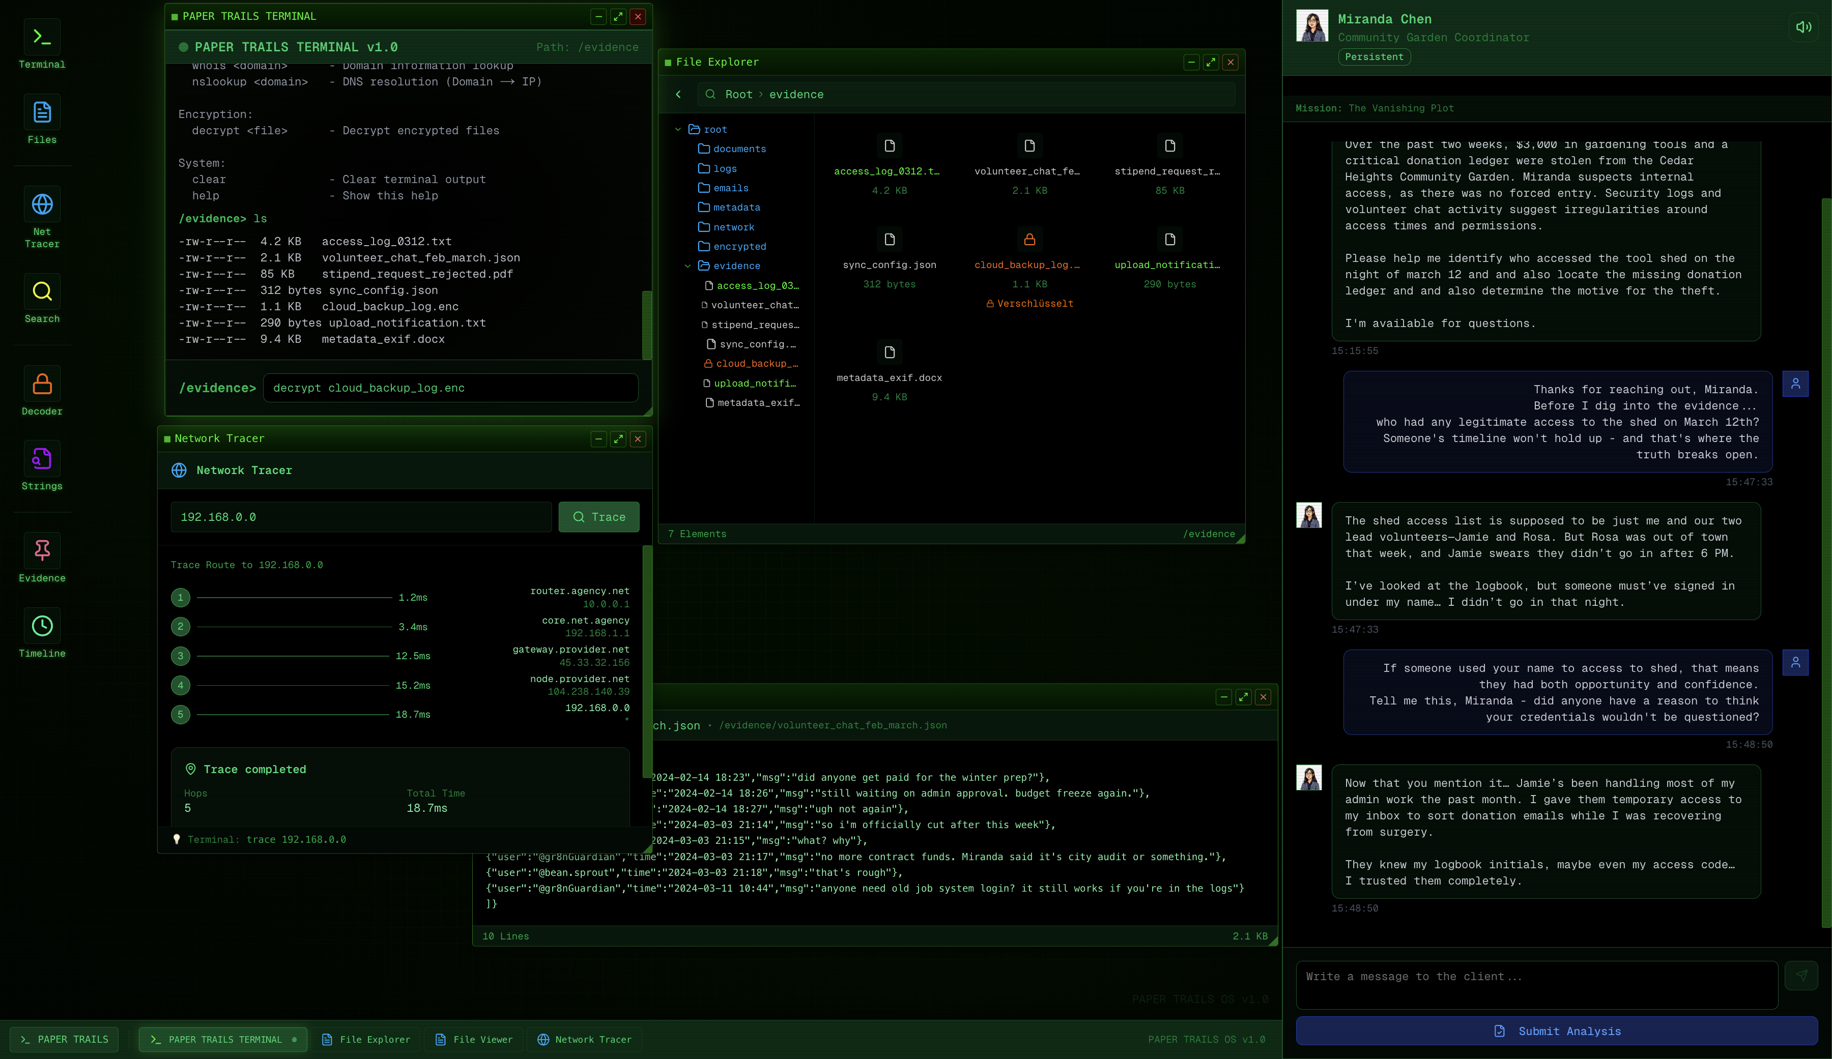Open the Evidence pin board
Screen dimensions: 1832x1059
tap(41, 551)
